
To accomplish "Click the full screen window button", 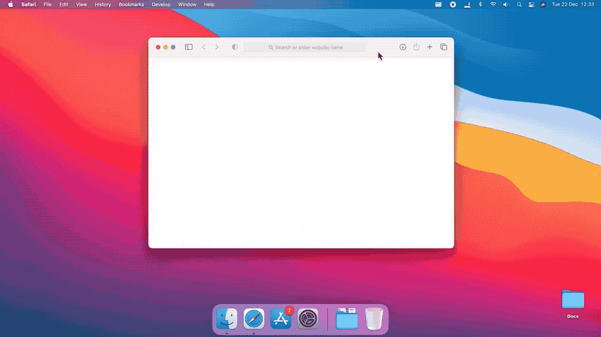I will tap(173, 47).
